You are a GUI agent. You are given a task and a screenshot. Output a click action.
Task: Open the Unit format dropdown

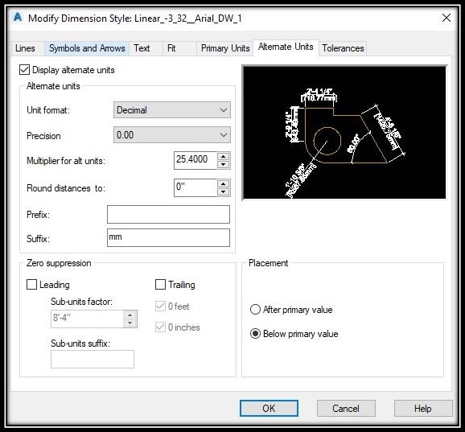pos(172,110)
